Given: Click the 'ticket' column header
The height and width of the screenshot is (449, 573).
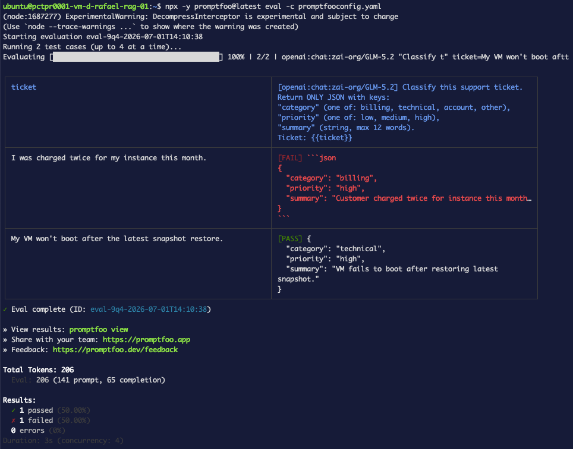Looking at the screenshot, I should (24, 87).
